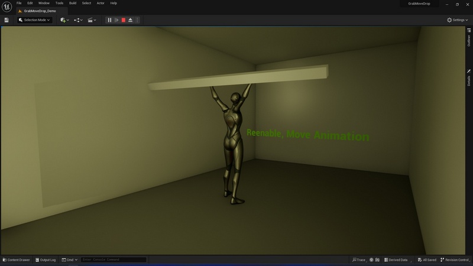
Task: Click the save level icon
Action: coord(7,20)
